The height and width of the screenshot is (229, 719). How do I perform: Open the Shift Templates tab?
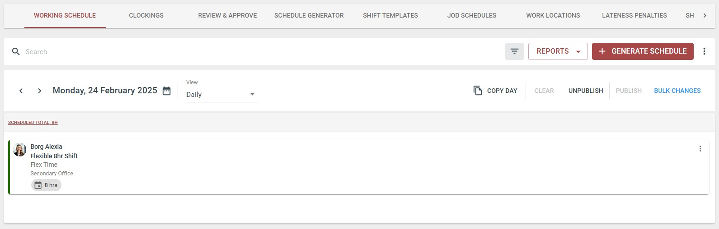tap(390, 15)
